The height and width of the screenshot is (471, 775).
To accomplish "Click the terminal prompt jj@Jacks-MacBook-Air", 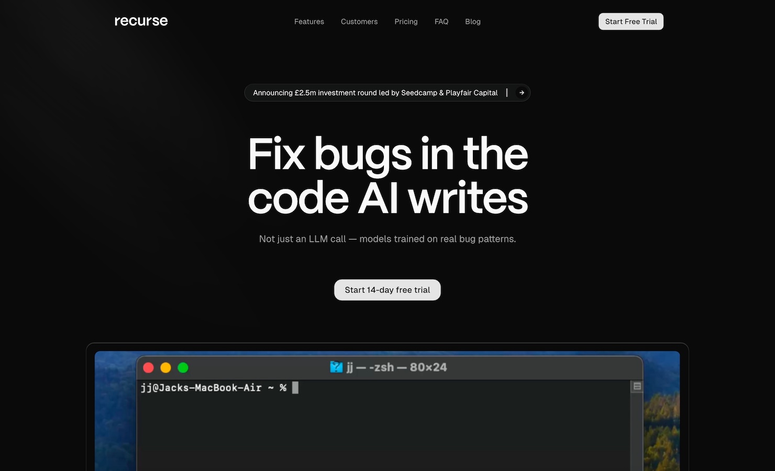I will pyautogui.click(x=201, y=388).
